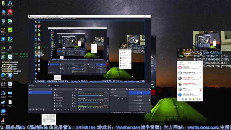231x130 pixels.
Task: Move the source down in Sources toolbar
Action: [68, 109]
